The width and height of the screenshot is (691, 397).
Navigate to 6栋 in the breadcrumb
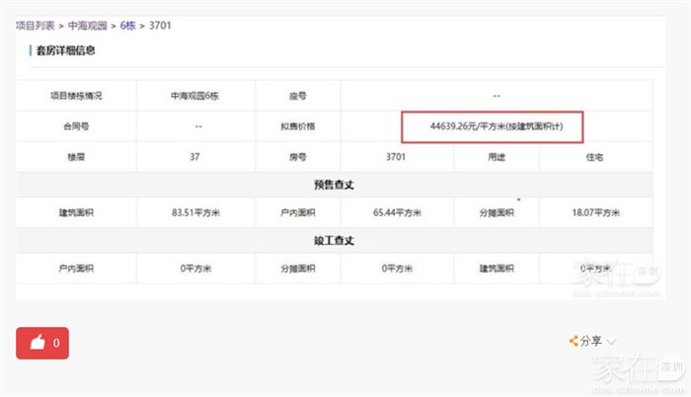[128, 24]
